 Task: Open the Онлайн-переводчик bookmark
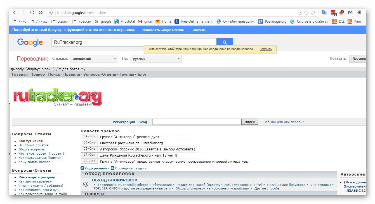tap(236, 21)
